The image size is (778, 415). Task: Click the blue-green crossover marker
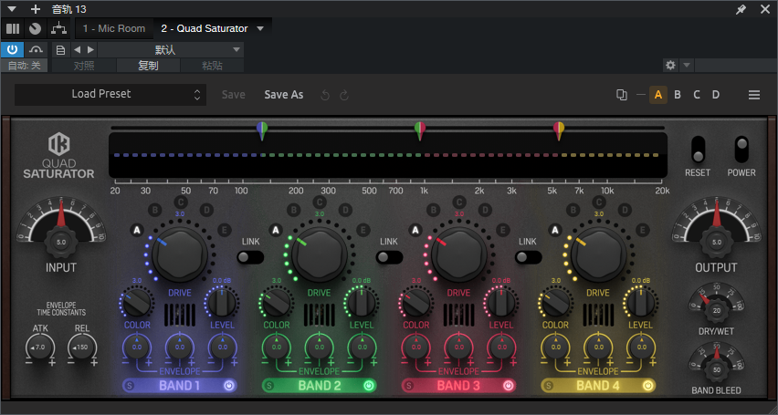point(262,130)
